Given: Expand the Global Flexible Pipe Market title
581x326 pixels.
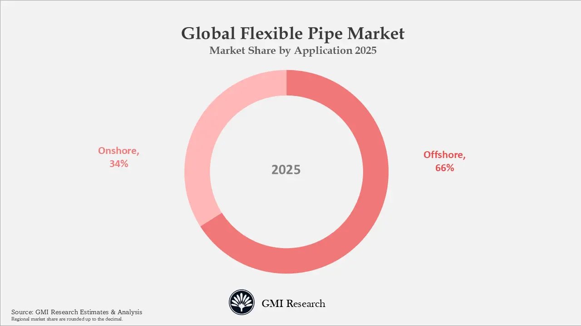Looking at the screenshot, I should [x=293, y=34].
